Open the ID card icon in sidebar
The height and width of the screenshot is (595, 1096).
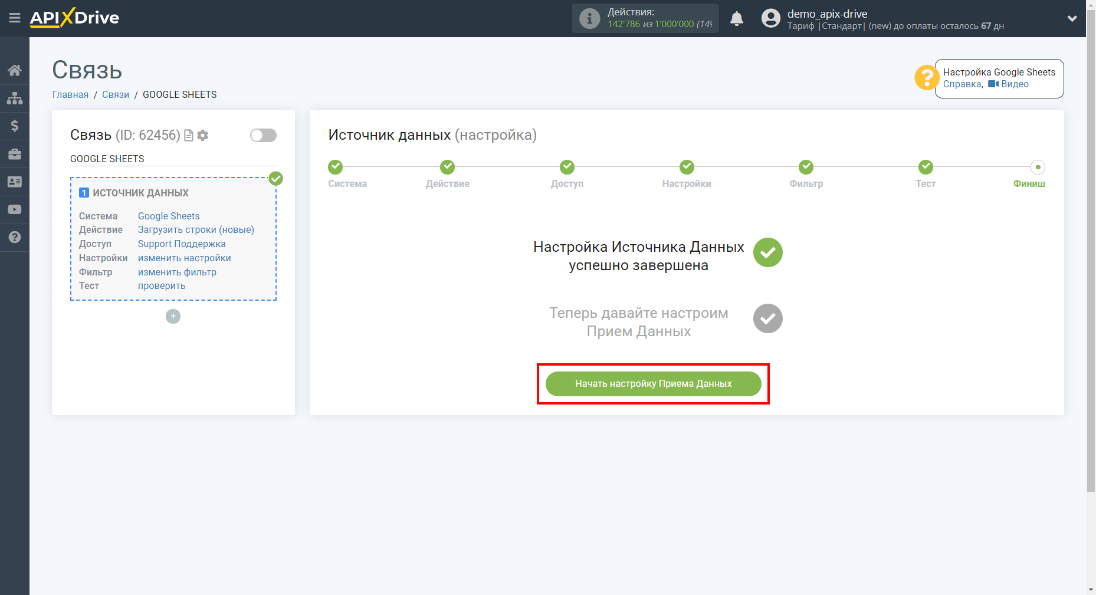click(x=15, y=182)
